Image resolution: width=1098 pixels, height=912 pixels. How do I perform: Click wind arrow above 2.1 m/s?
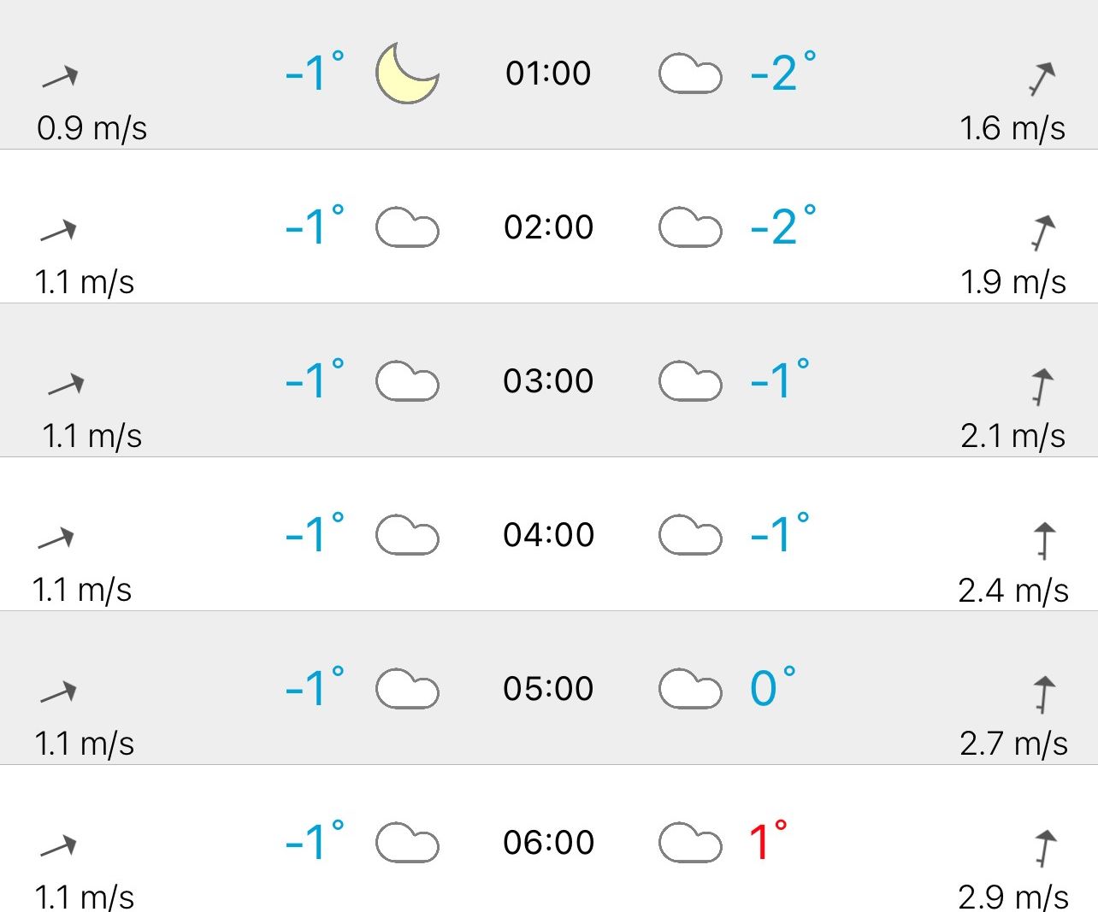click(x=1042, y=386)
